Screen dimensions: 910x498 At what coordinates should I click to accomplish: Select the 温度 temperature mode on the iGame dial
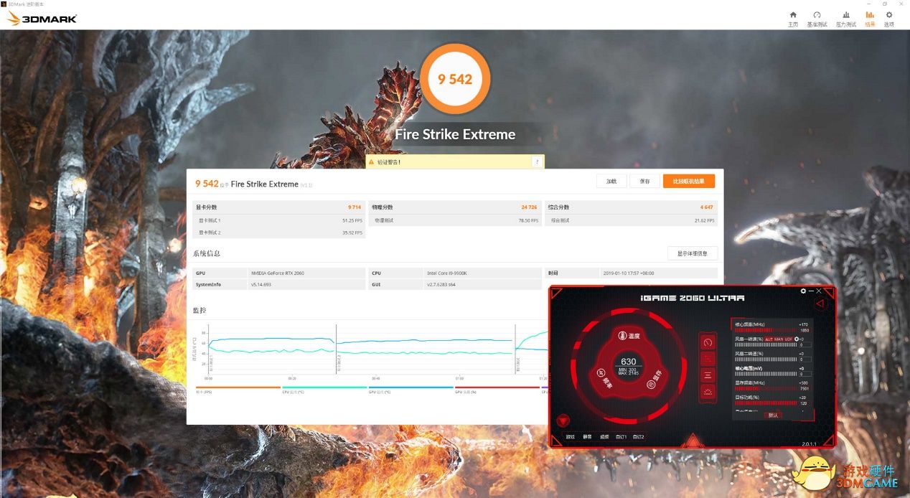tap(629, 335)
